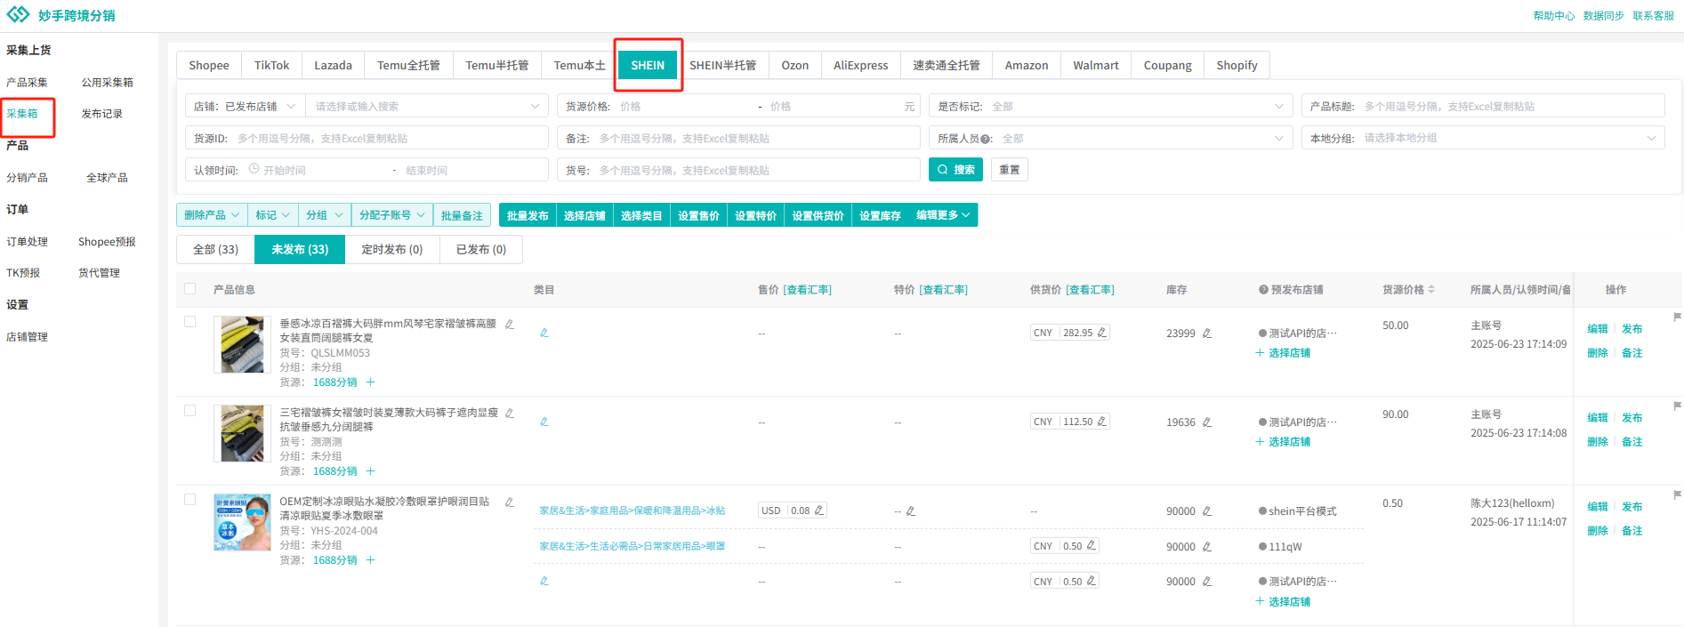Edit title of product QLSLMM053 via pencil icon
Viewport: 1684px width, 627px height.
click(510, 324)
